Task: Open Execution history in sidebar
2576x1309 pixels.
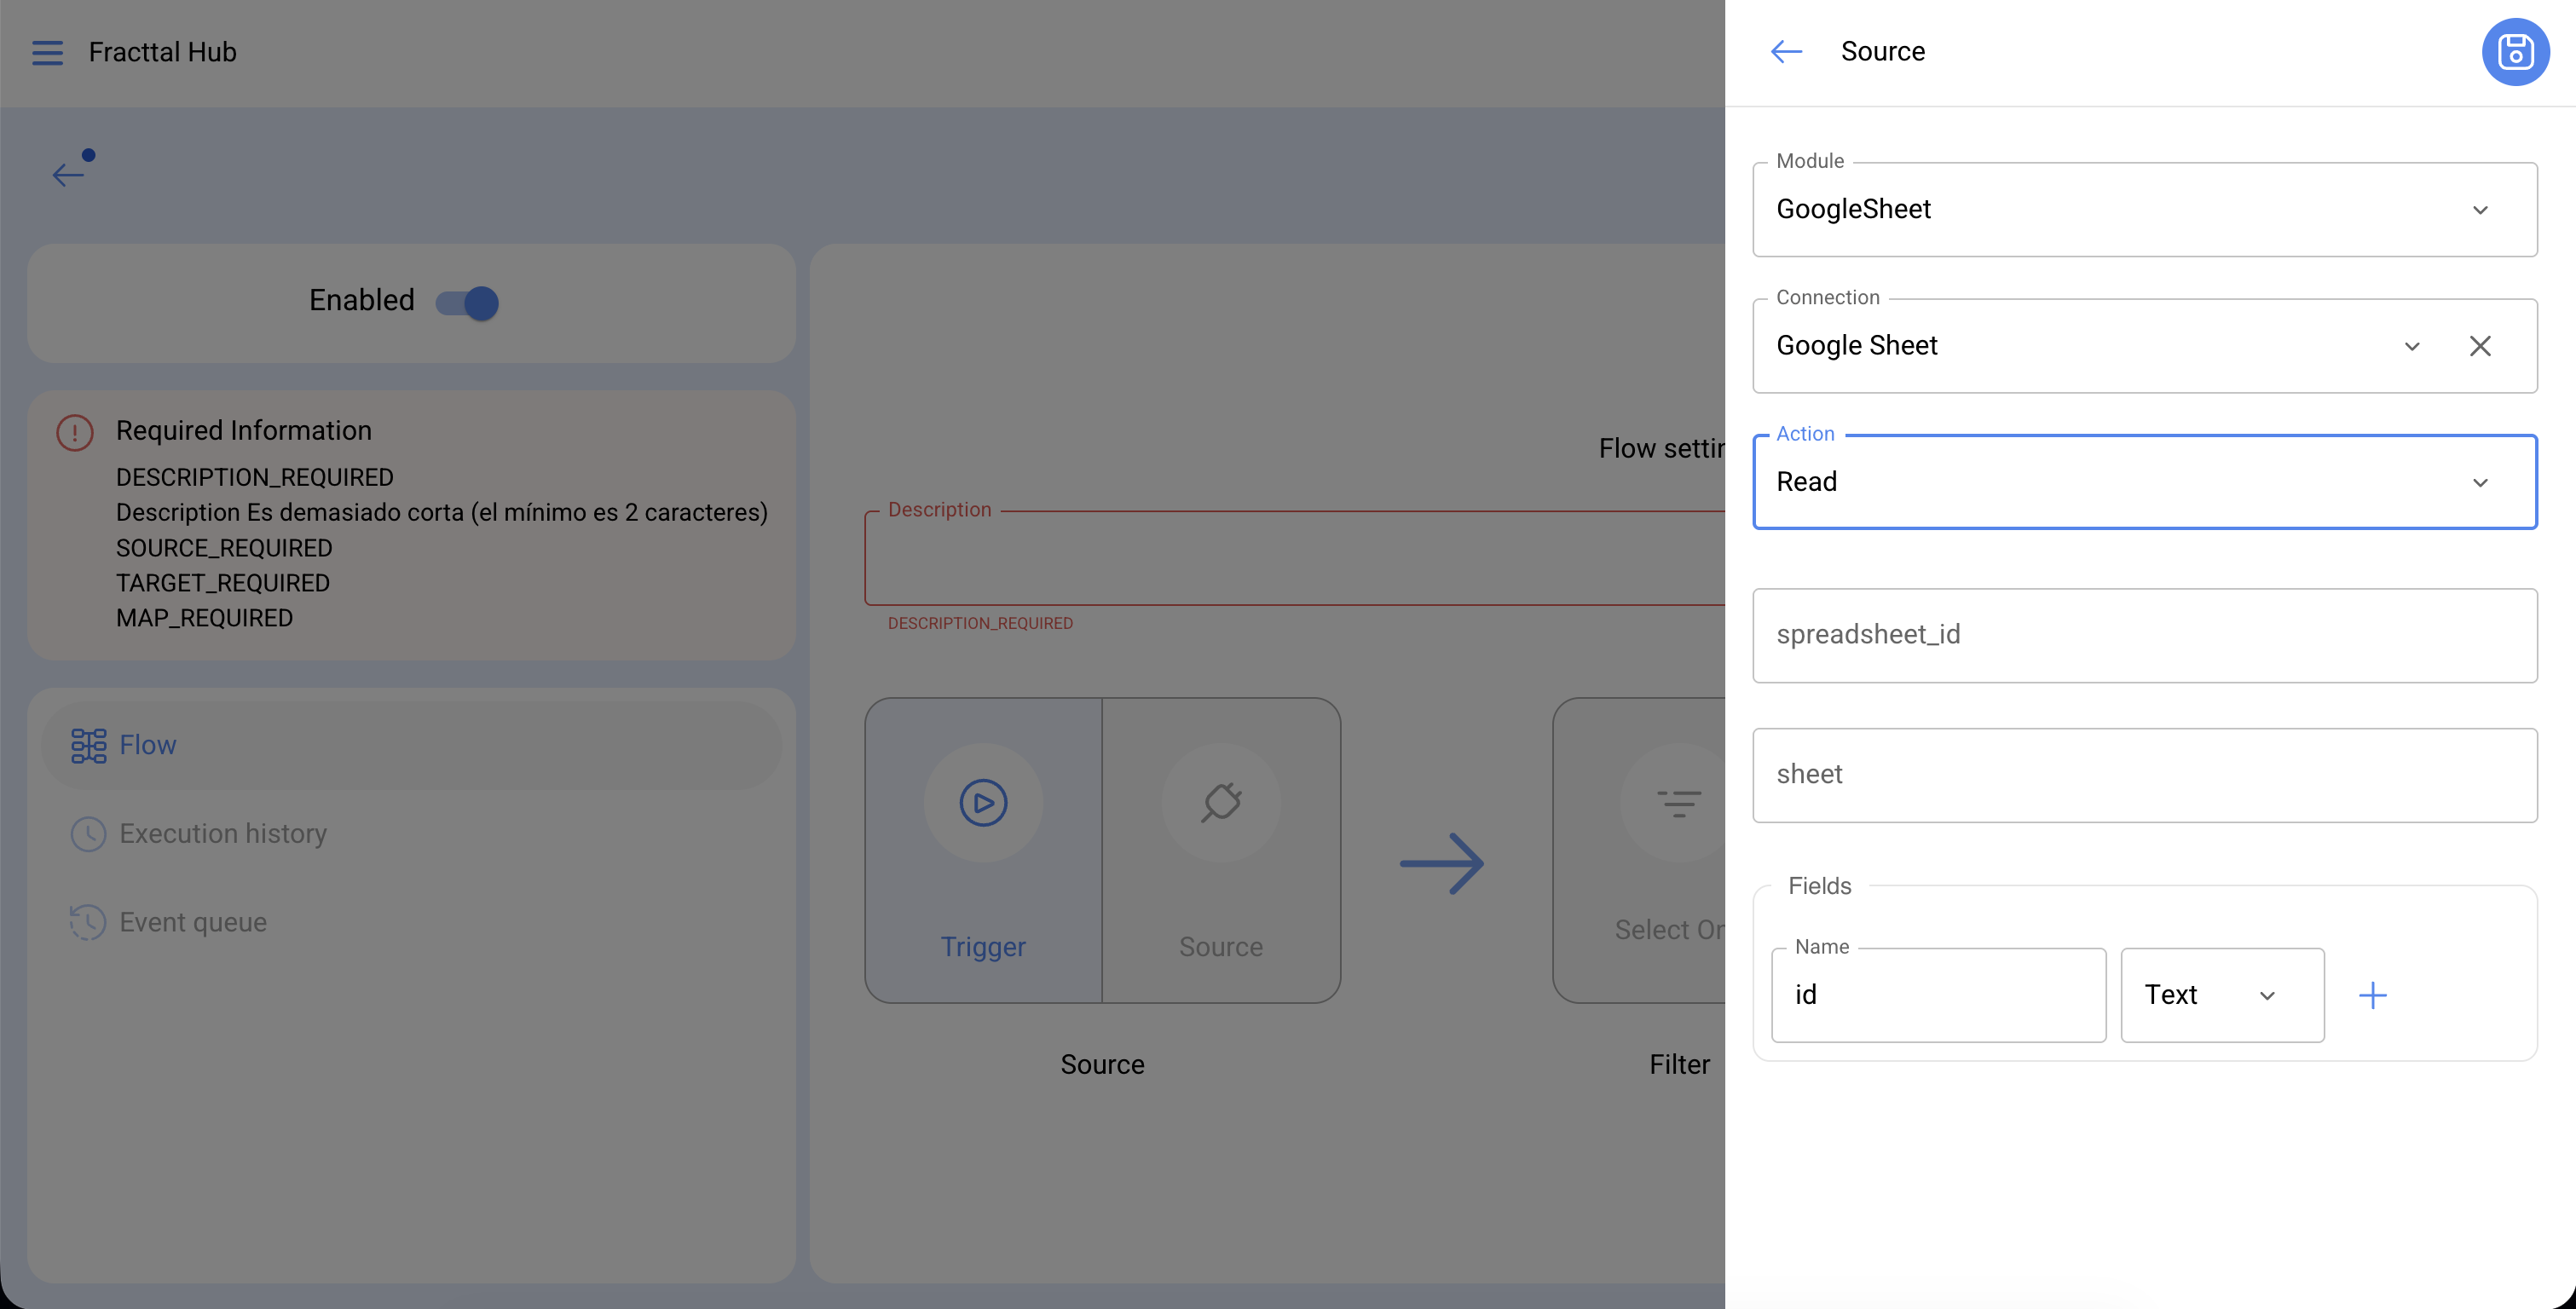Action: pyautogui.click(x=222, y=833)
